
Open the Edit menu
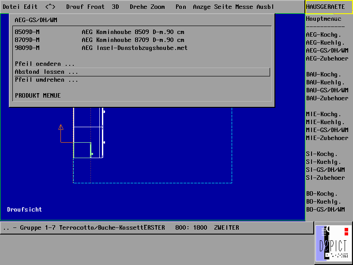(30, 7)
